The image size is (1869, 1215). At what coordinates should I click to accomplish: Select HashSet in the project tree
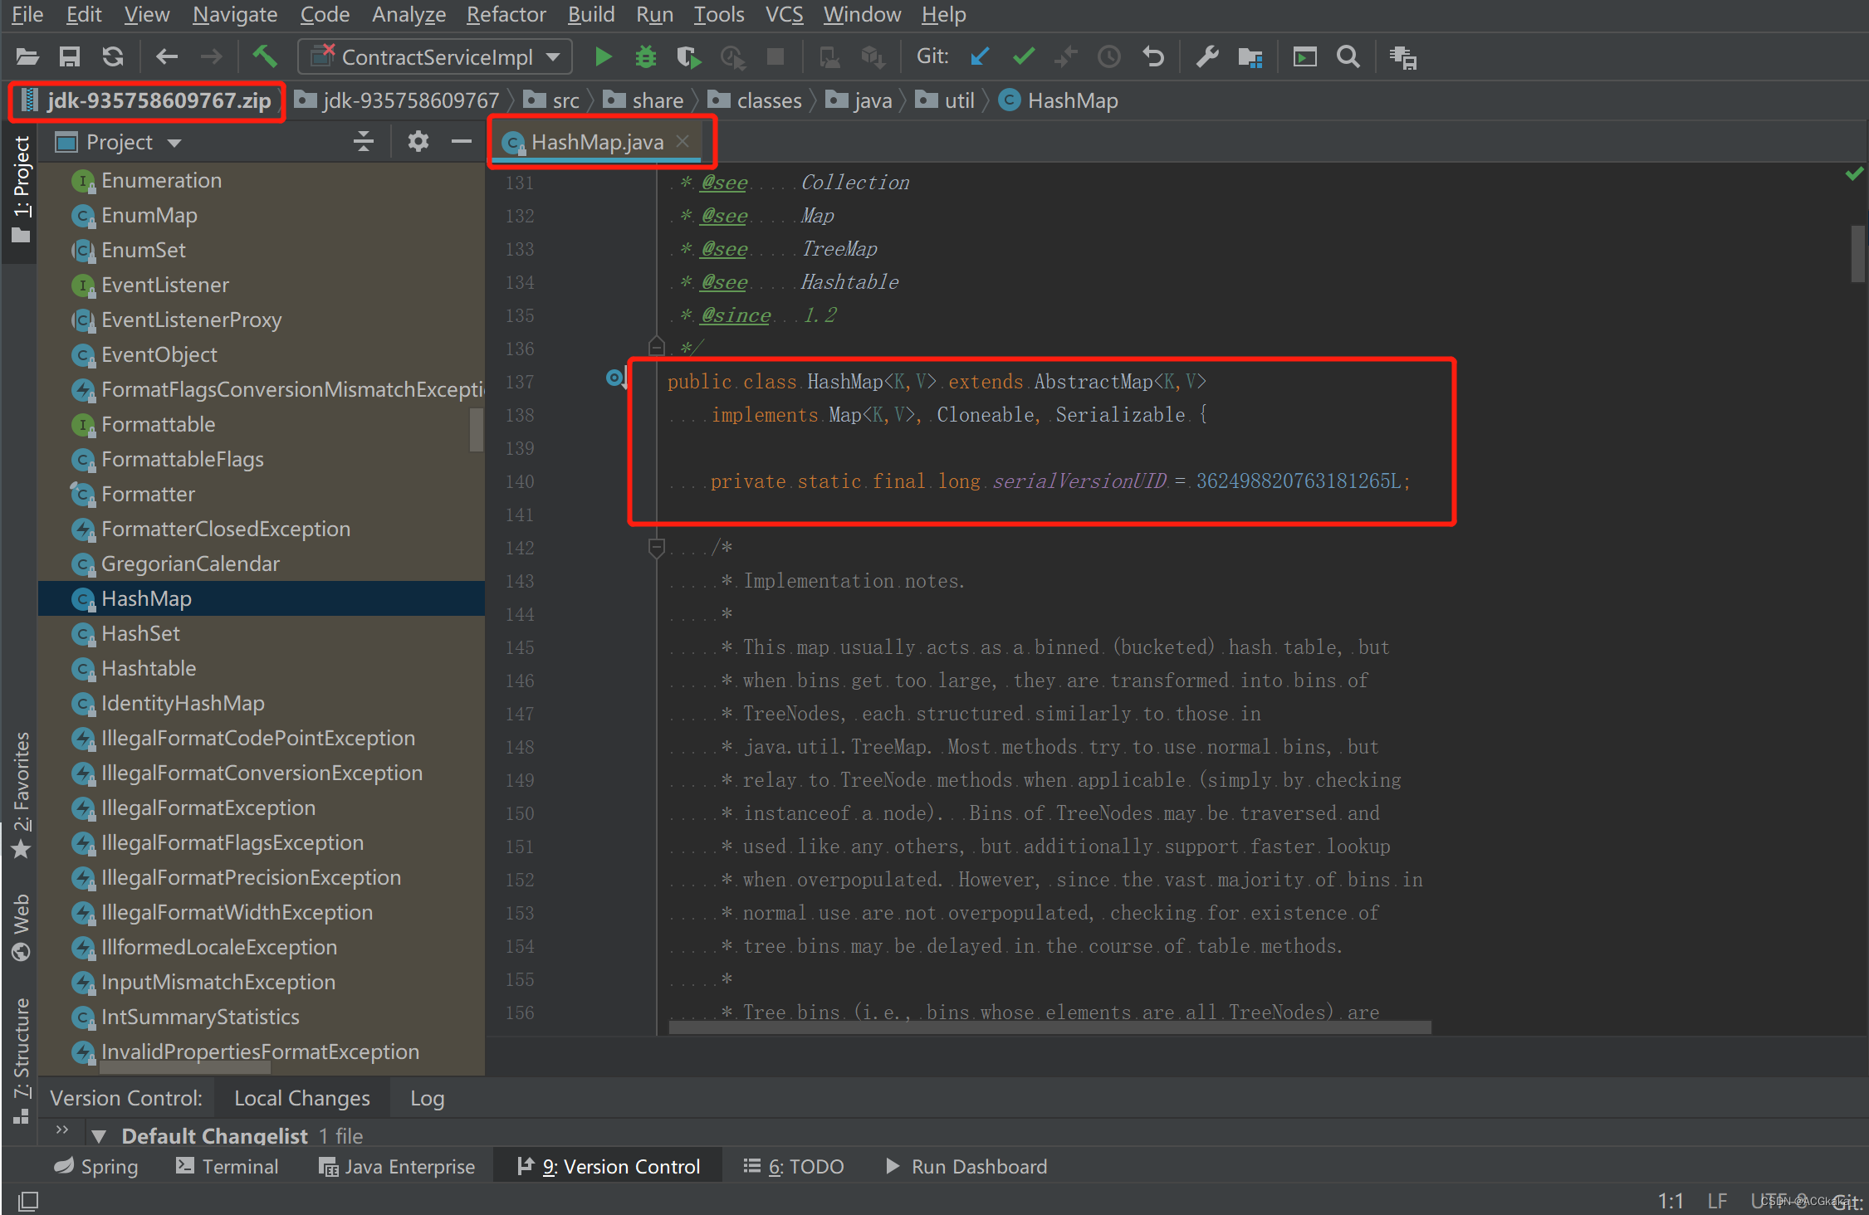pos(140,633)
